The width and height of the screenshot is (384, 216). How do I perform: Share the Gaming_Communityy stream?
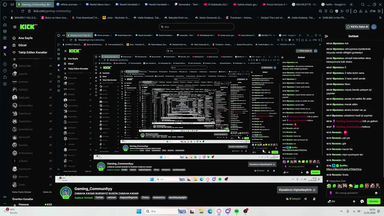click(x=305, y=199)
